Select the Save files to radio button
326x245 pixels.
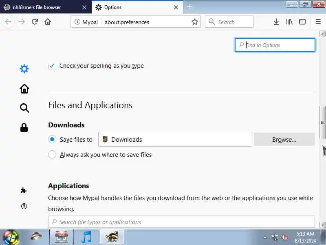[x=52, y=139]
